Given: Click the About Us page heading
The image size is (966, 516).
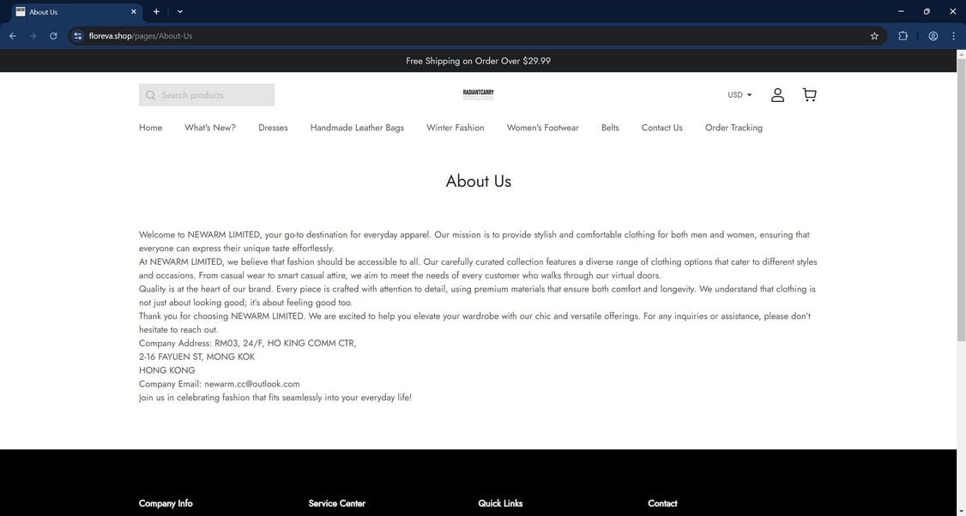Looking at the screenshot, I should coord(478,181).
